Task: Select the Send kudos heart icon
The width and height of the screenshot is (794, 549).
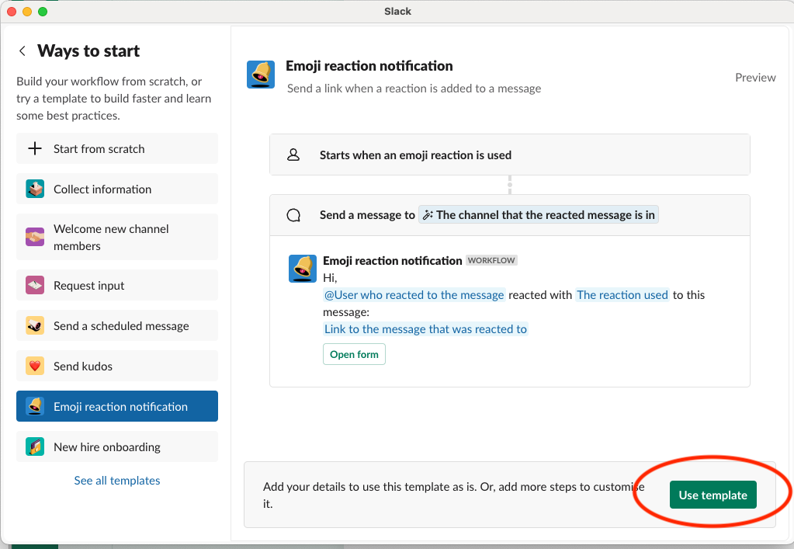Action: click(35, 365)
